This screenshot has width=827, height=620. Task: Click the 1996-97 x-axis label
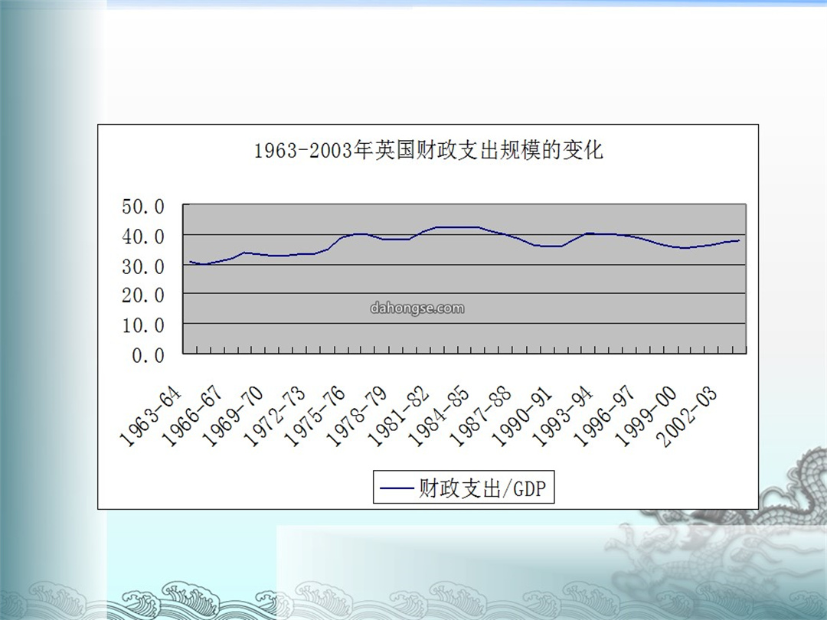click(x=605, y=416)
